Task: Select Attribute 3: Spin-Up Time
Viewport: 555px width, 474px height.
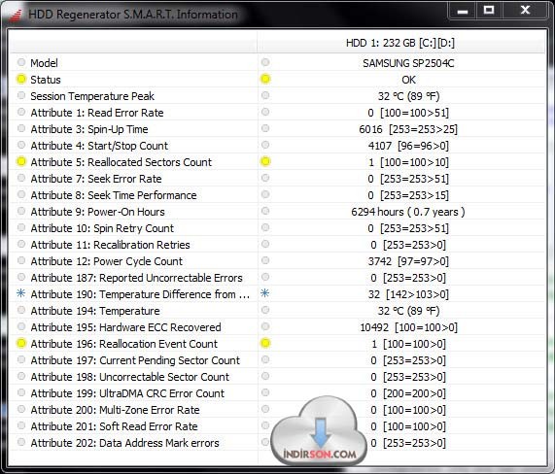Action: [x=89, y=129]
